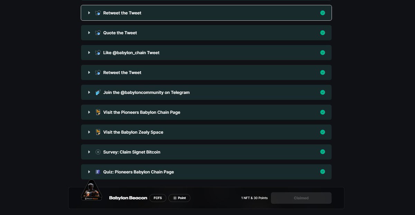Screen dimensions: 415x215
Task: Expand Survey: Claim Signet Bitcoin arrow
Action: (89, 152)
